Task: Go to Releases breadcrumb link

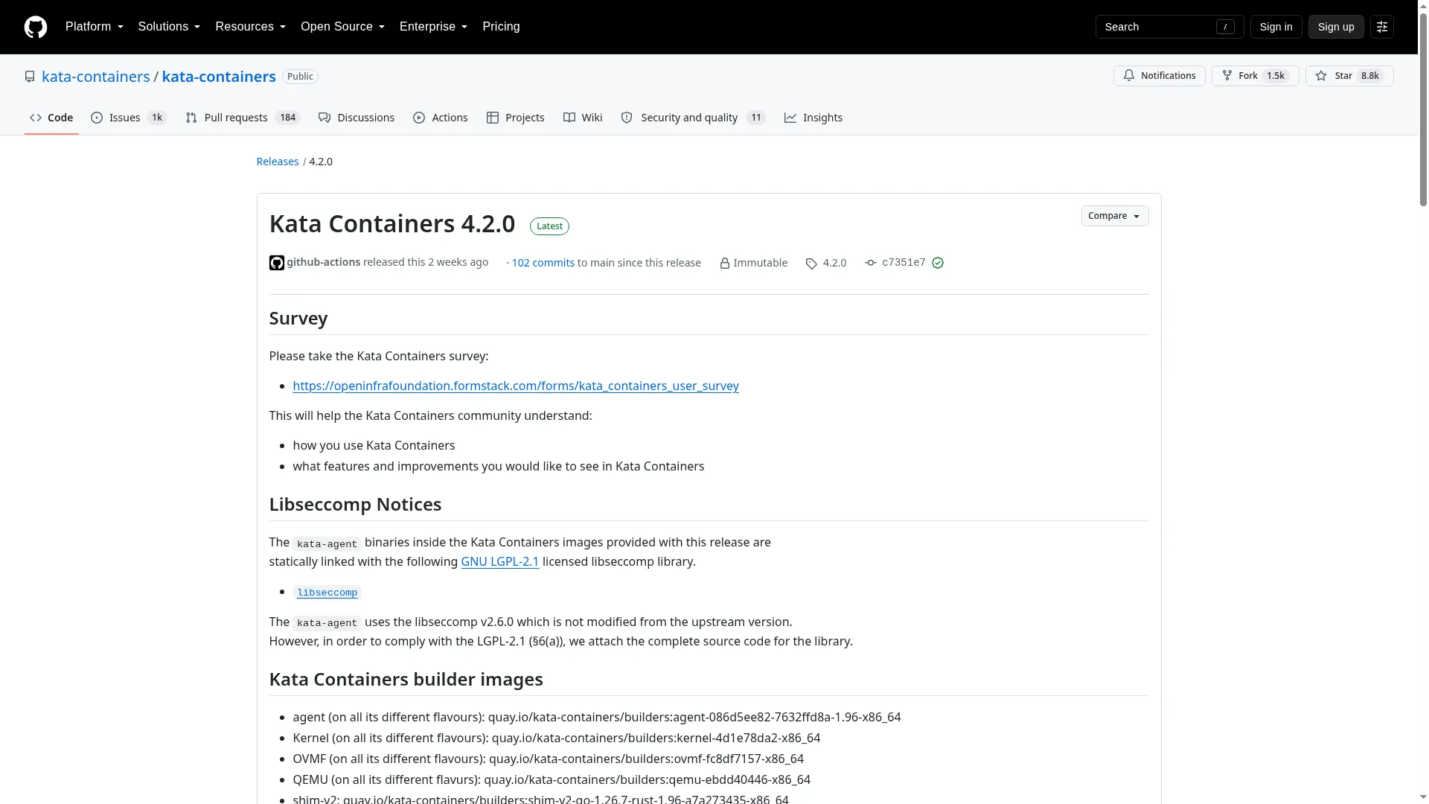Action: pos(278,162)
